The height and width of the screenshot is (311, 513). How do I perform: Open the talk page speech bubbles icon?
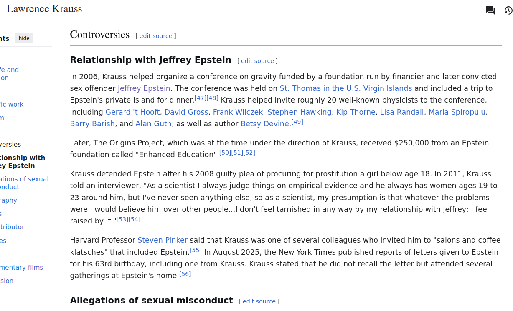pyautogui.click(x=490, y=10)
